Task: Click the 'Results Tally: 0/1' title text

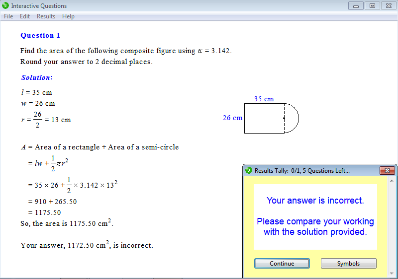Action: (x=302, y=171)
